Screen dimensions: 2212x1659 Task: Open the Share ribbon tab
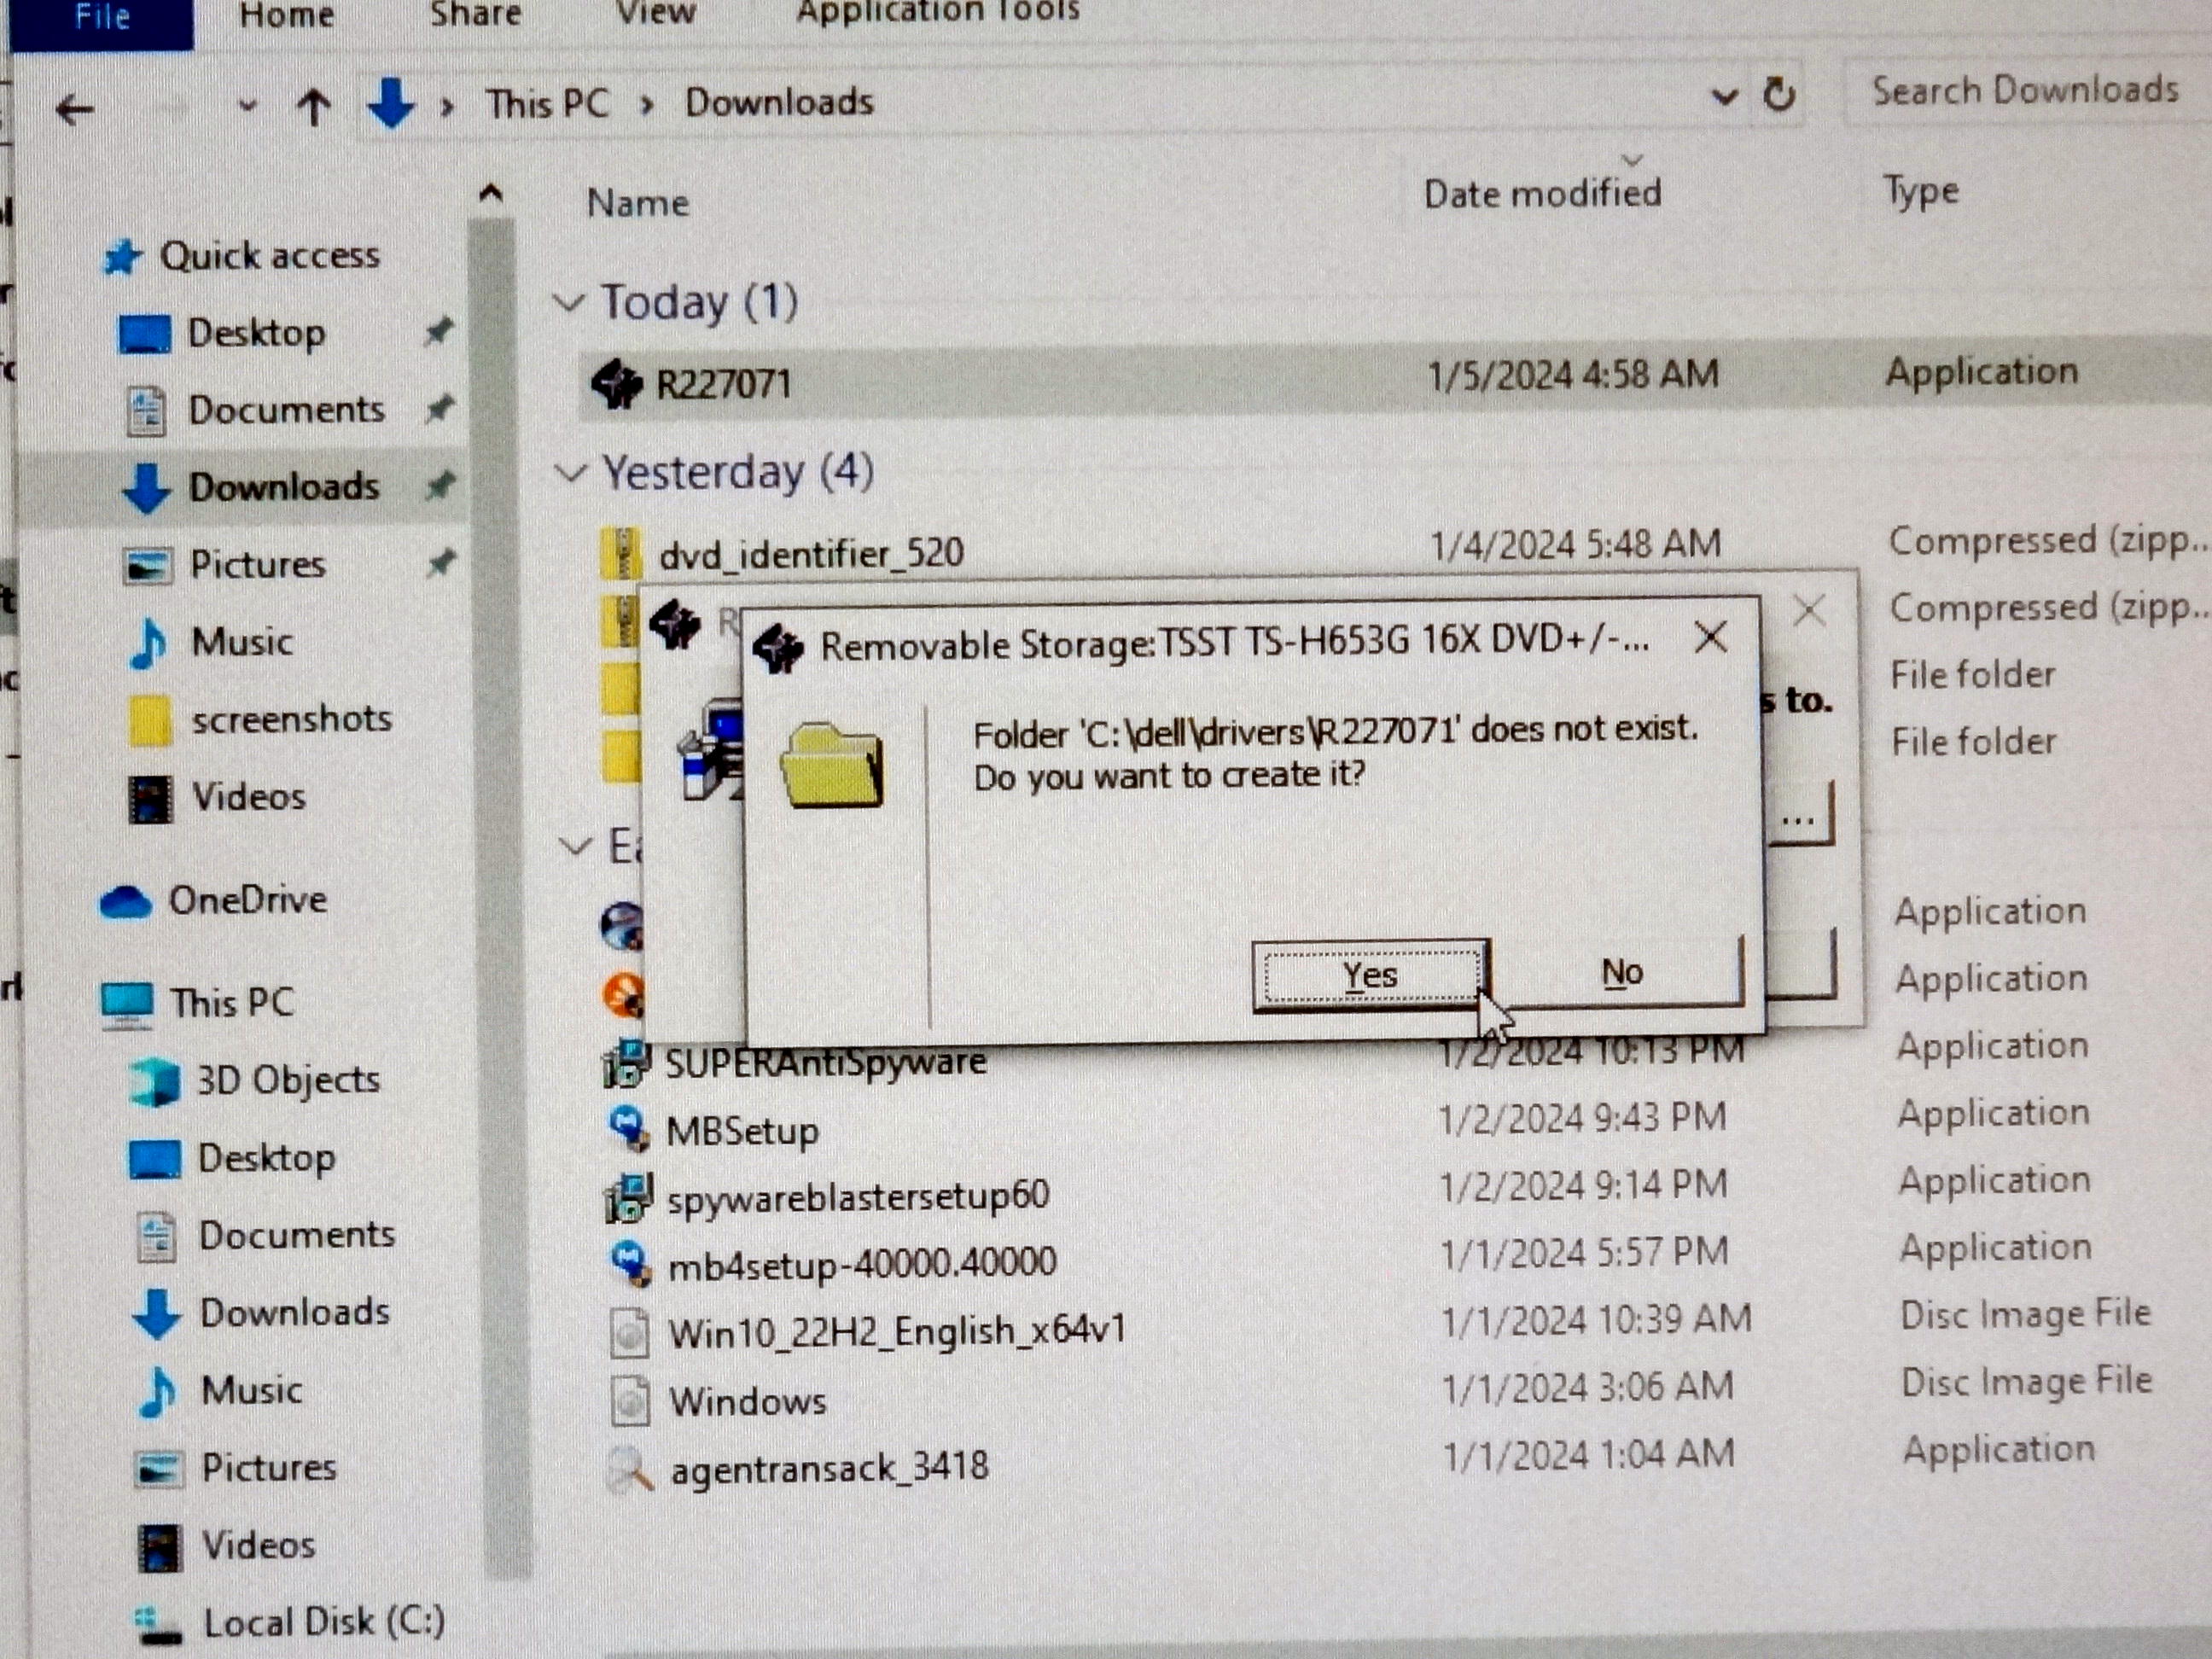tap(475, 15)
